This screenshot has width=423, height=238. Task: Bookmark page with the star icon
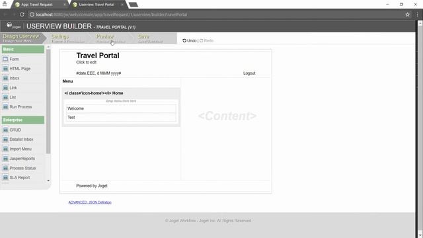coord(407,15)
